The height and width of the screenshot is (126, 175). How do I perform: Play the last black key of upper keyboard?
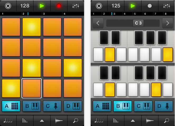tap(162, 38)
